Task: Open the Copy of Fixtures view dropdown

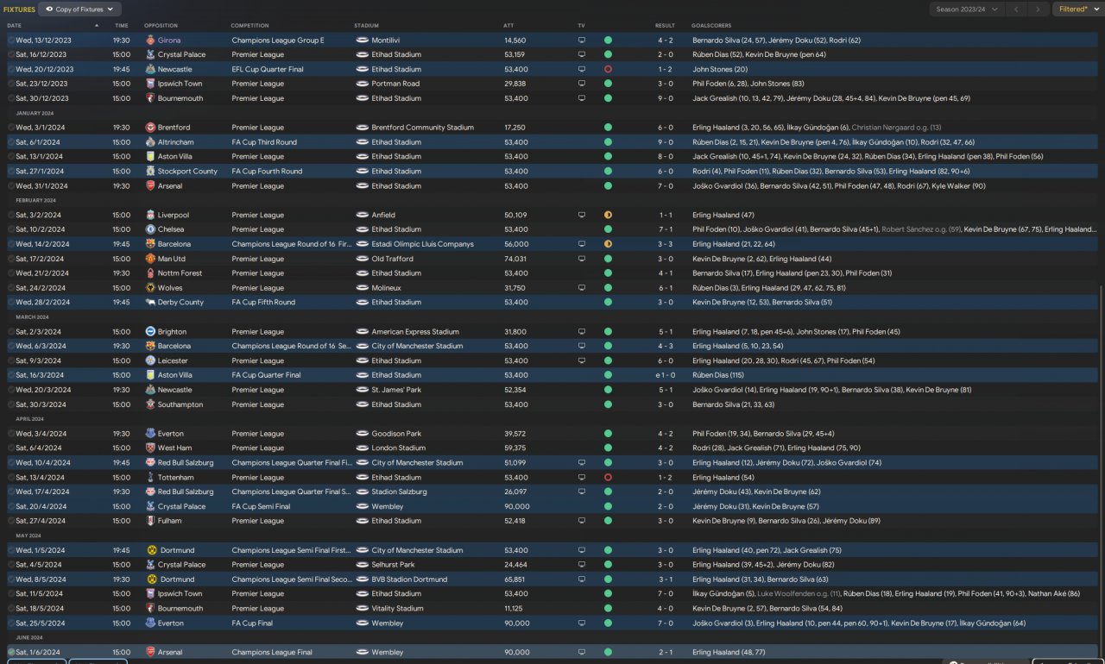Action: 78,9
